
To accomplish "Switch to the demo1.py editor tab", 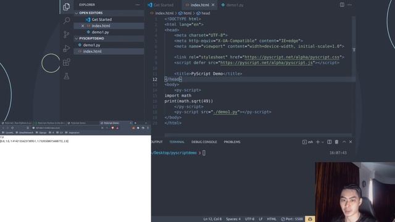I will pos(232,5).
